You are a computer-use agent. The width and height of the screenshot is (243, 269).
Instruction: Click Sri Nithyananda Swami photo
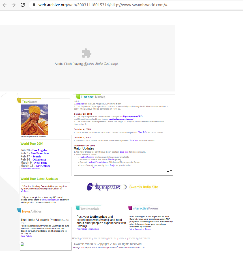point(34,120)
